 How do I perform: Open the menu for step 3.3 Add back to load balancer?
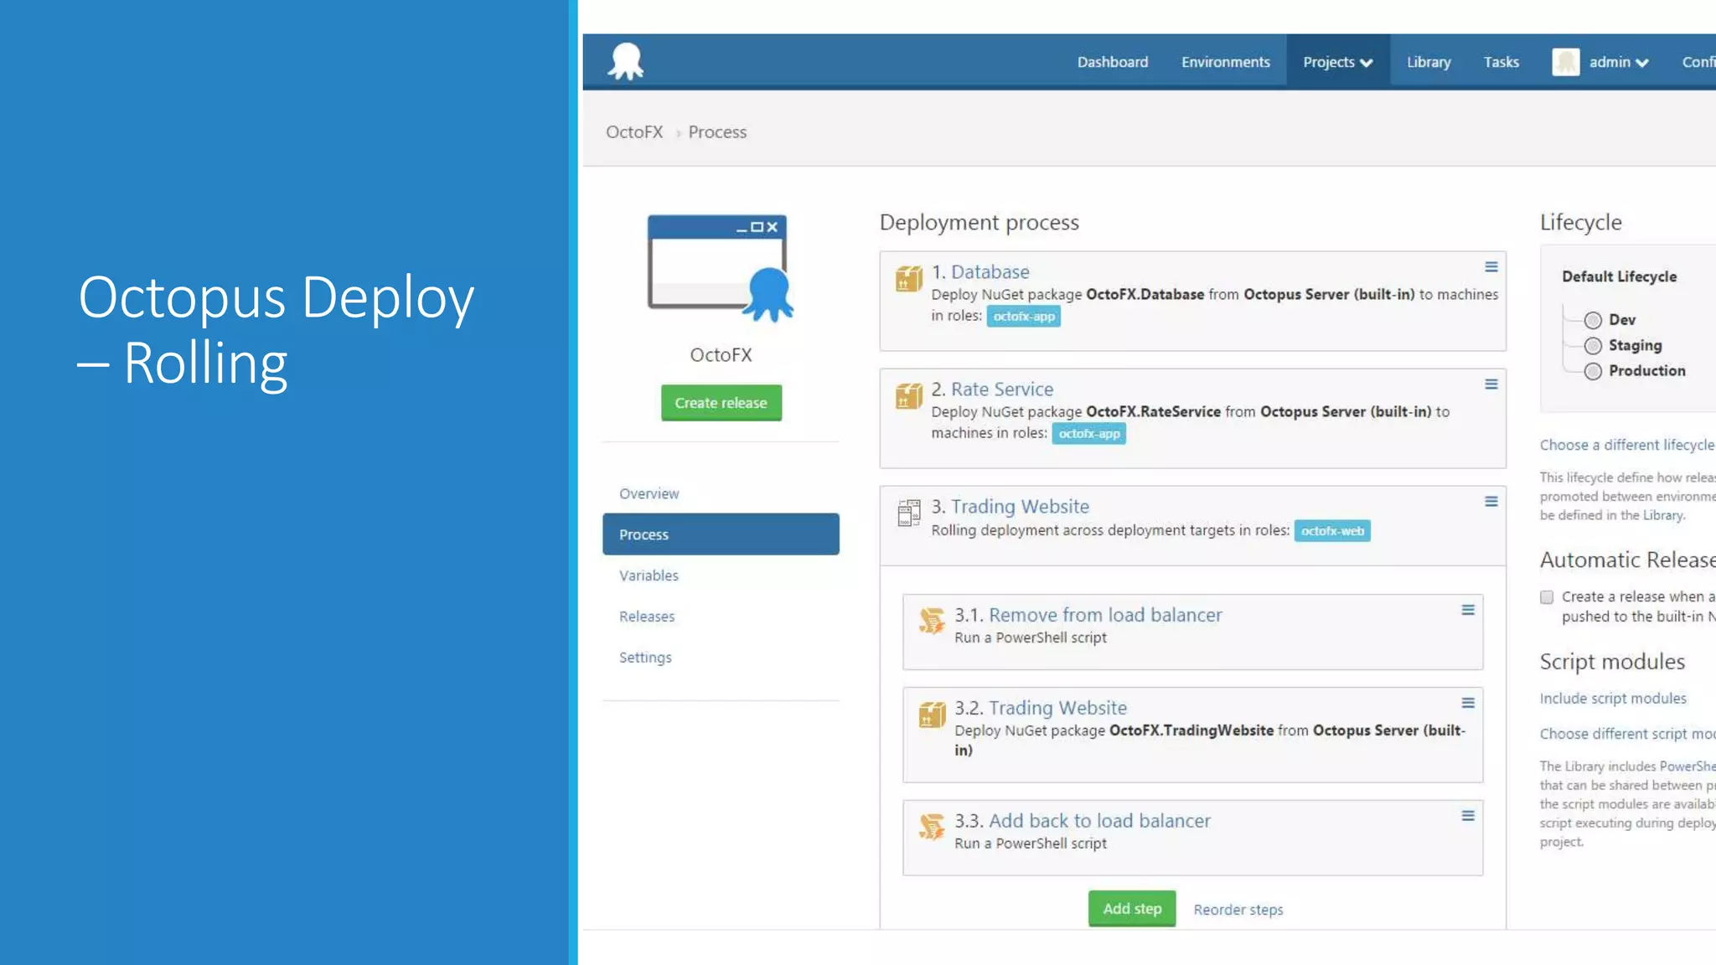pos(1468,816)
